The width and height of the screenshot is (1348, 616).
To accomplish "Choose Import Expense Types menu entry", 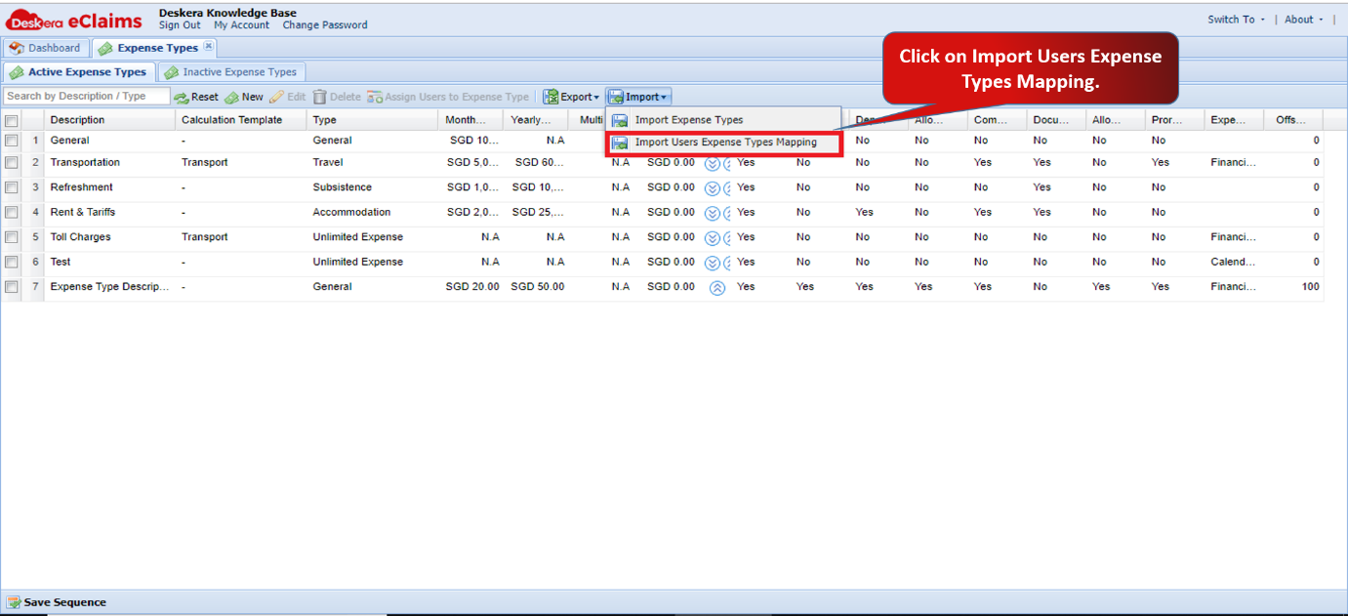I will (722, 120).
